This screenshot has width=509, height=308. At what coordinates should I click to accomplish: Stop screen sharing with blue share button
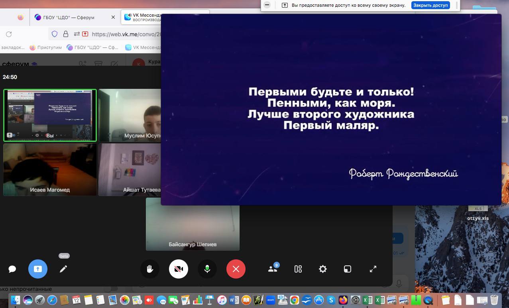38,269
